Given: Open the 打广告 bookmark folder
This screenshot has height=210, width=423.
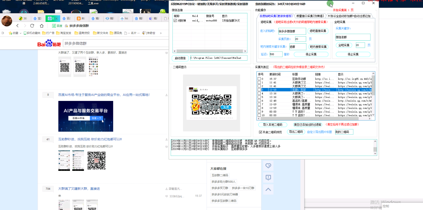Looking at the screenshot, I should click(48, 33).
